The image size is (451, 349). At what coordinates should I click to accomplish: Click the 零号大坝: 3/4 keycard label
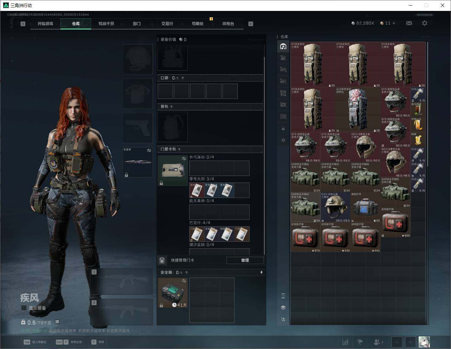point(202,179)
